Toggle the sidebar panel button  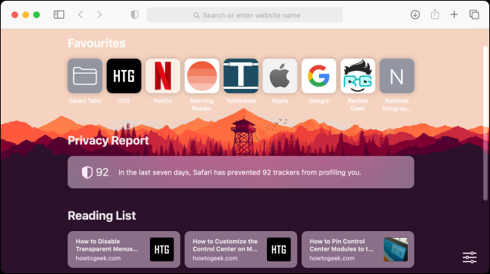point(59,14)
